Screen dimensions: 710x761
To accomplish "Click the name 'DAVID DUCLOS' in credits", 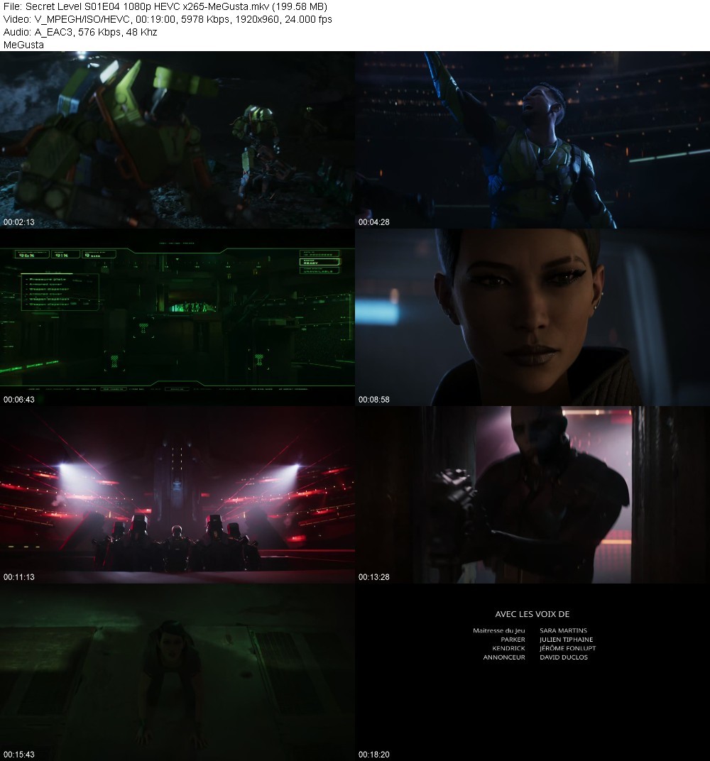I will point(564,657).
